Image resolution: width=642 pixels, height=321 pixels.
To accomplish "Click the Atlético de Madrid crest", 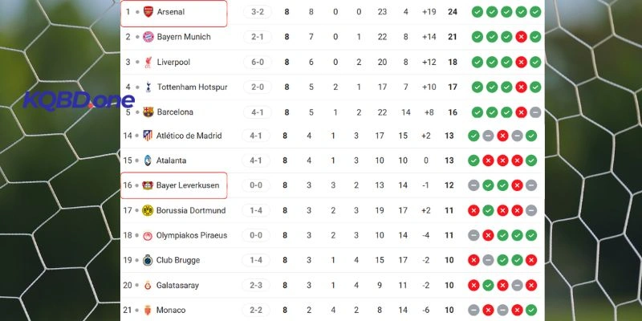I will click(x=148, y=136).
